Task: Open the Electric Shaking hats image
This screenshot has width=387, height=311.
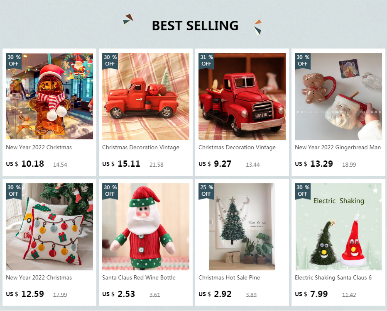Action: tap(338, 227)
